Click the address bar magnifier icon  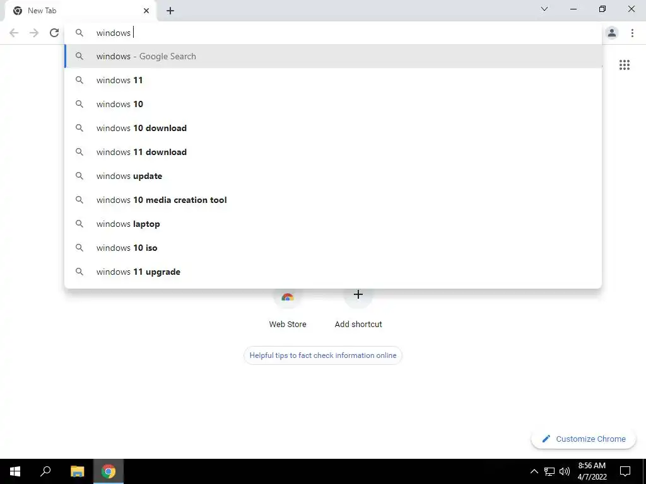point(79,33)
